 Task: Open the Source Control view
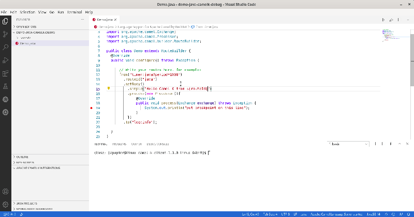5,34
